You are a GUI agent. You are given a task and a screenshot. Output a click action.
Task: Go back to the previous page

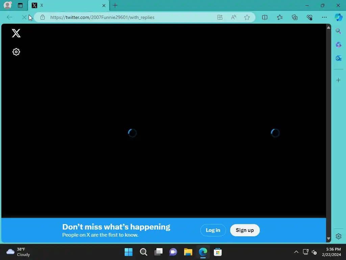click(x=9, y=17)
